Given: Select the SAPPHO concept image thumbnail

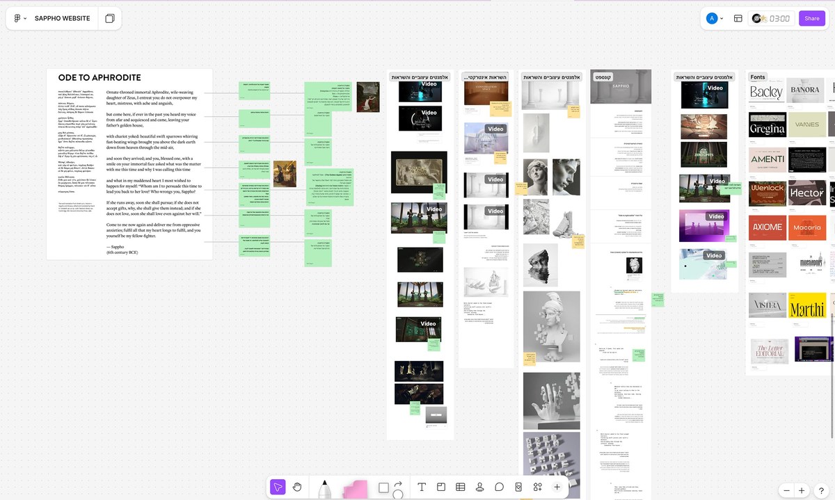Looking at the screenshot, I should (621, 86).
